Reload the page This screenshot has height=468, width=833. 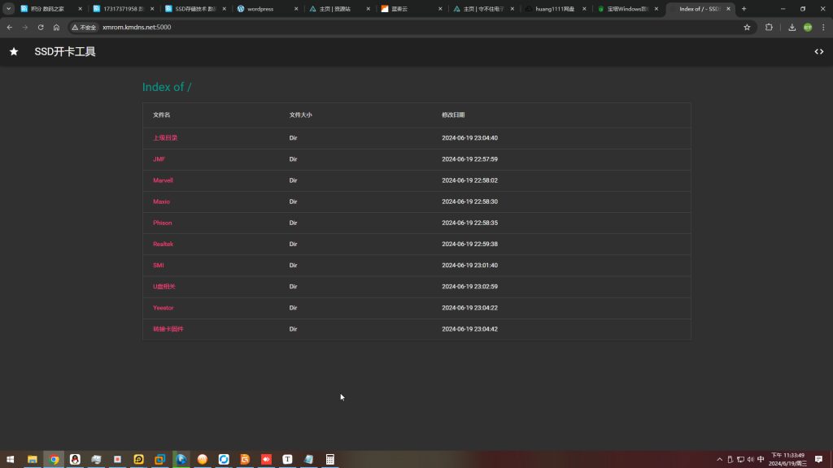[41, 27]
